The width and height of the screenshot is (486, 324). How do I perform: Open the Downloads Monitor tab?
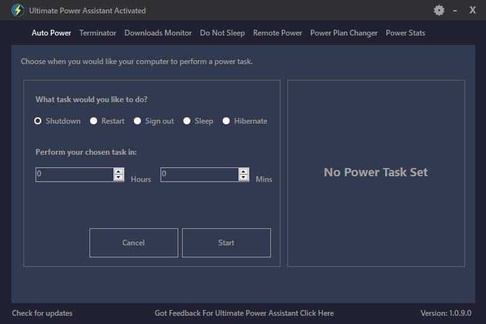[158, 33]
